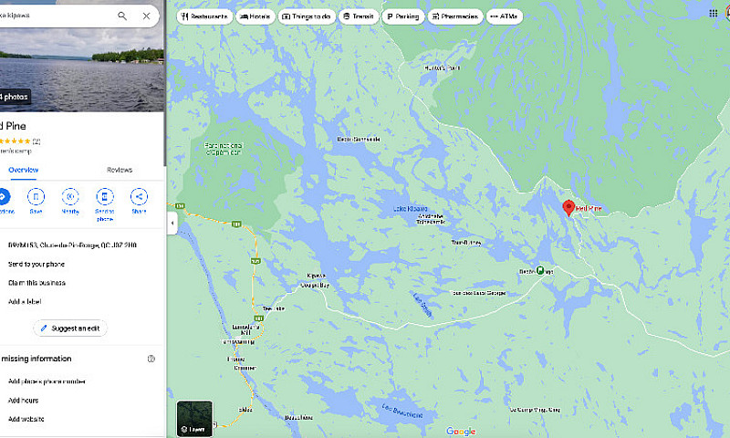Filter map by Restaurants

click(204, 16)
